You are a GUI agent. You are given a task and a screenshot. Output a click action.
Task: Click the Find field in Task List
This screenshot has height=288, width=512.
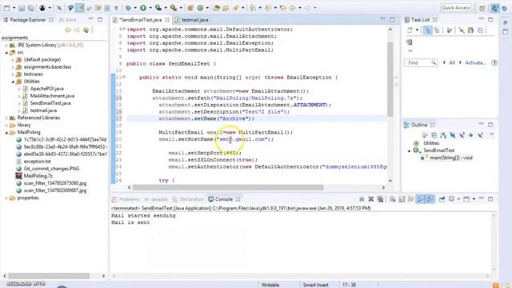(421, 62)
